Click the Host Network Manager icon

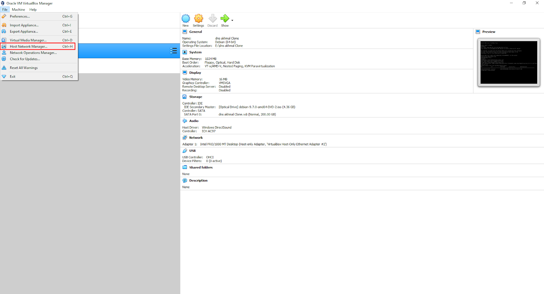point(4,46)
